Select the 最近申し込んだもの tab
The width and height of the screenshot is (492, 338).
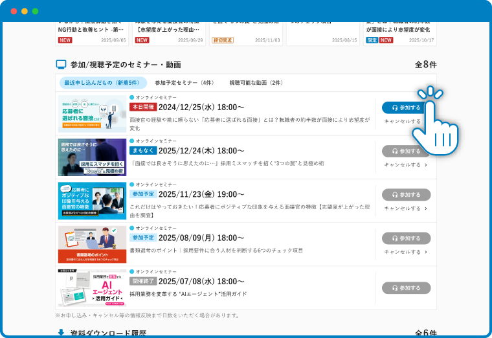click(102, 83)
